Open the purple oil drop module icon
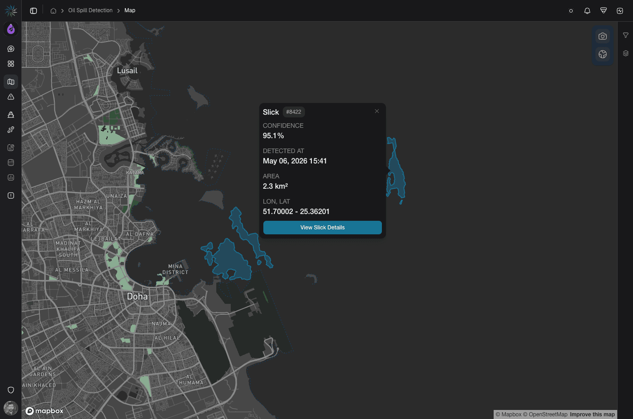Screen dimensions: 633x419 point(11,29)
